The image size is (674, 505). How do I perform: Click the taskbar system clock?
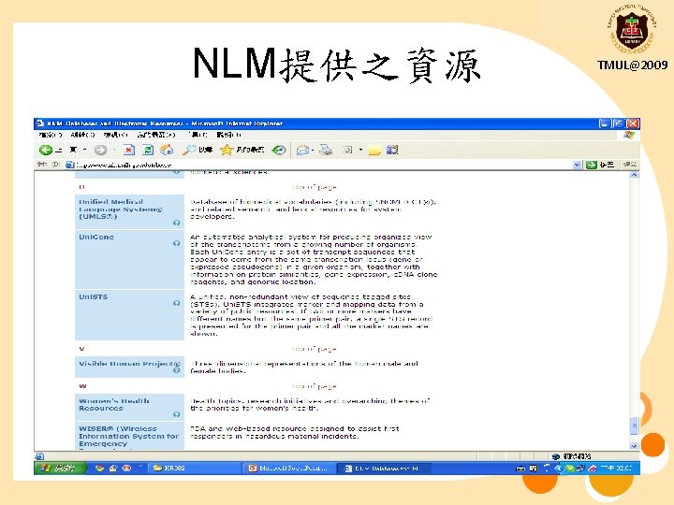616,469
